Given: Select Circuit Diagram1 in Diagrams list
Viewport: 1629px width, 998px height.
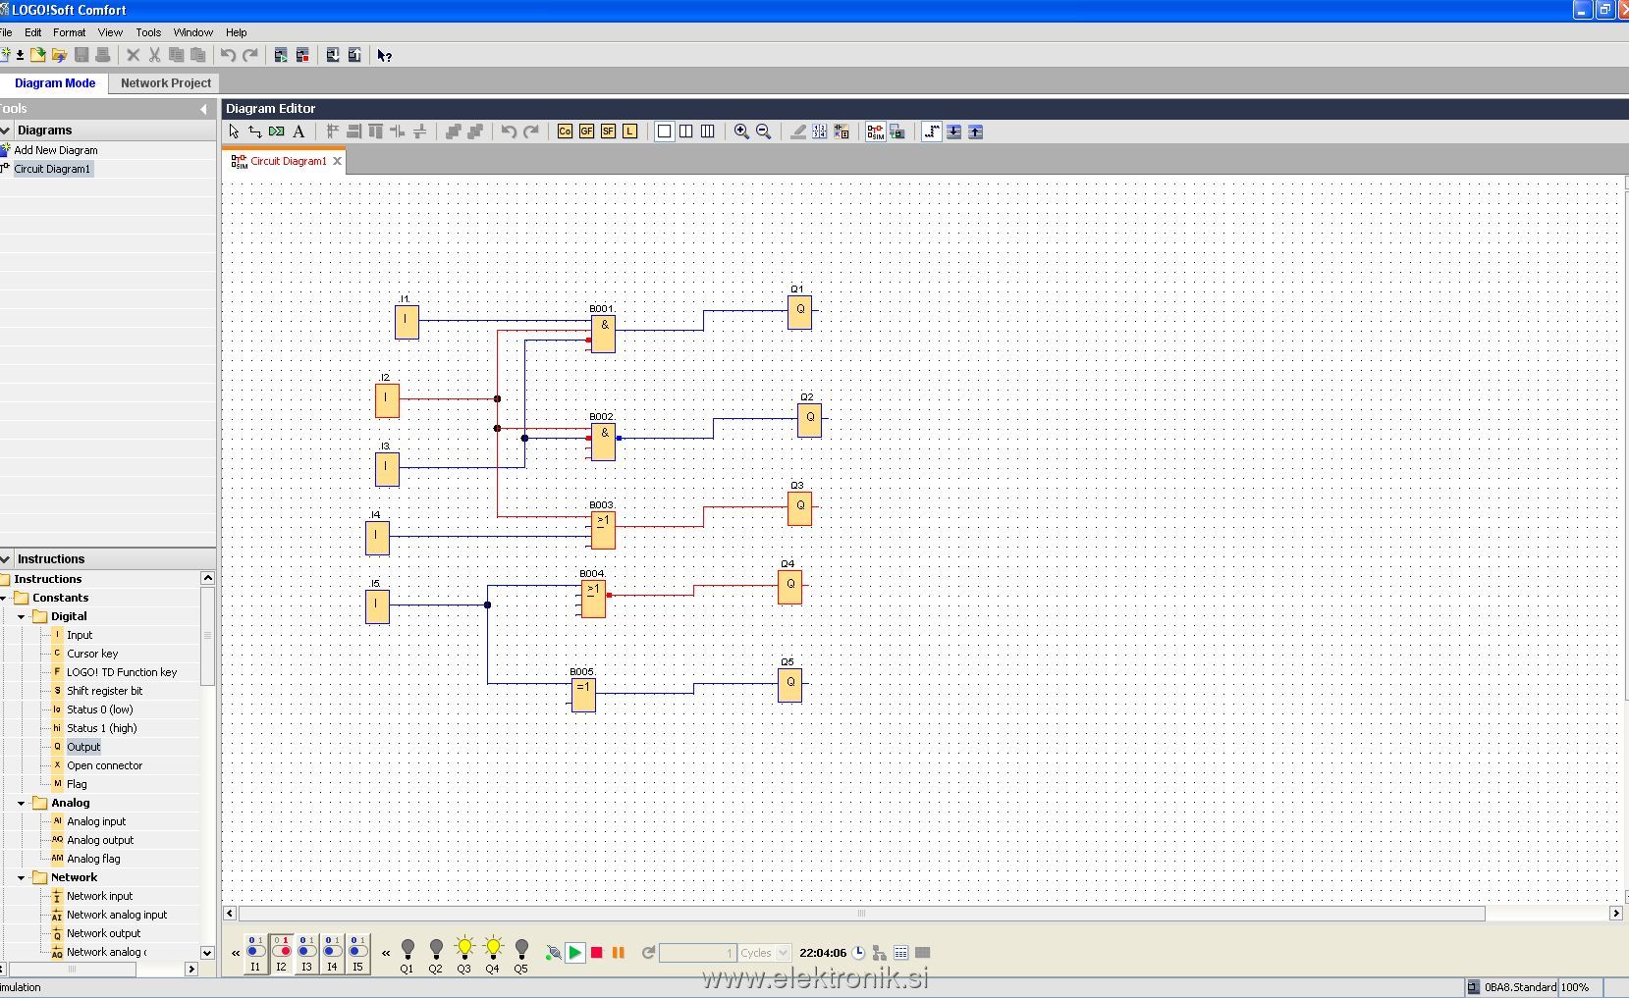Looking at the screenshot, I should tap(52, 169).
